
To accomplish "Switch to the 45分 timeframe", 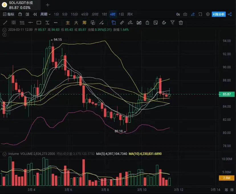I will click(85, 14).
